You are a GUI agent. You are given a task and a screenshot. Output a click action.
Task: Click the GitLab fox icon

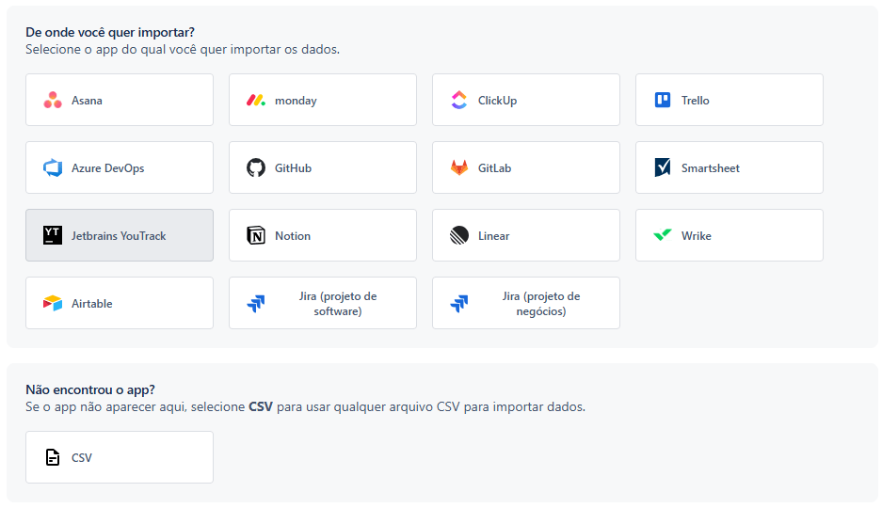(459, 168)
